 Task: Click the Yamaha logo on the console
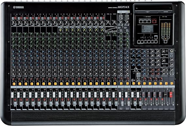(18, 7)
